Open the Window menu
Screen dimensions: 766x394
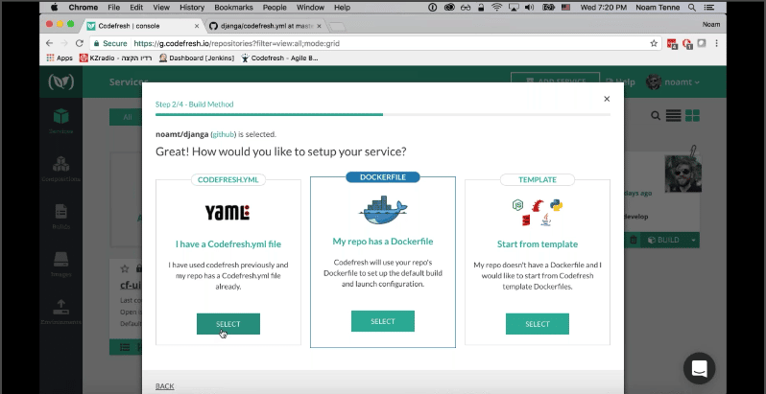(310, 8)
